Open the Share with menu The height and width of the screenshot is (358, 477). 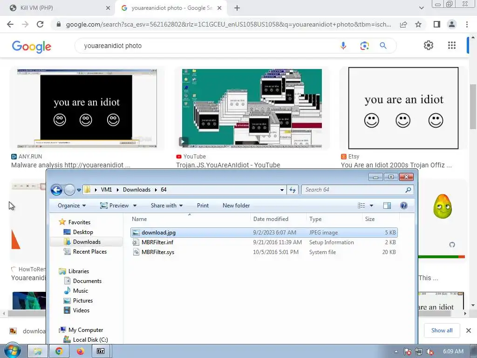pos(167,206)
